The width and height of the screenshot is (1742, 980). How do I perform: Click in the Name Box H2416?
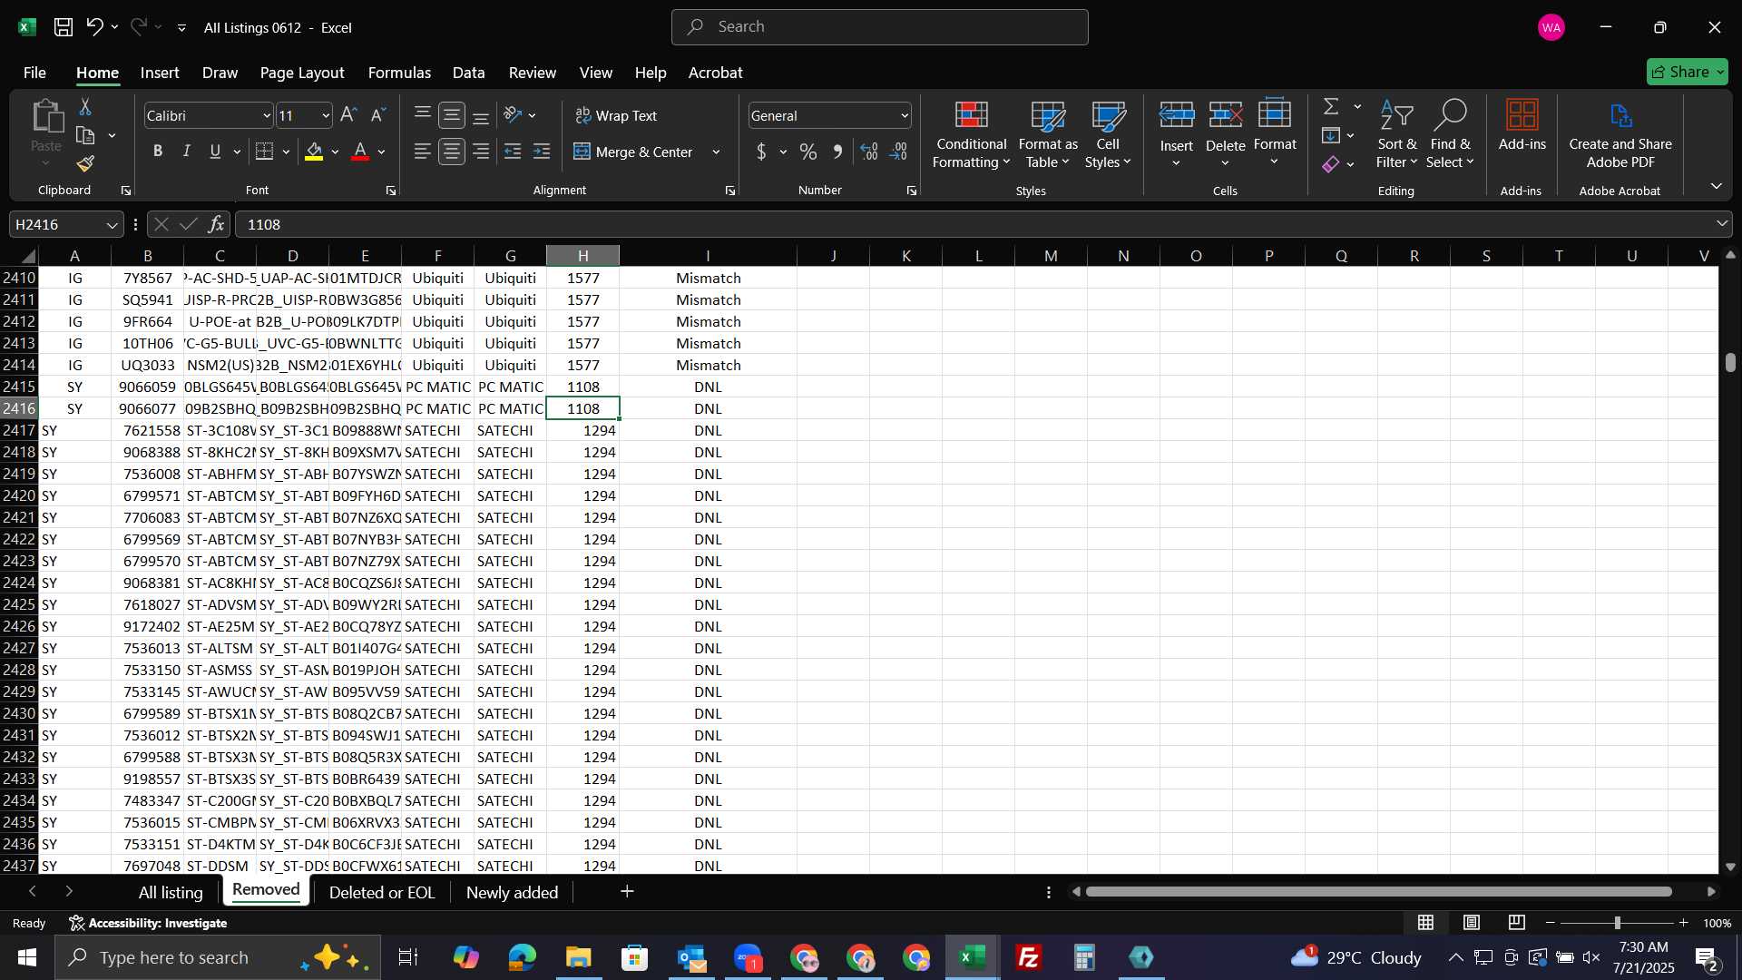66,224
